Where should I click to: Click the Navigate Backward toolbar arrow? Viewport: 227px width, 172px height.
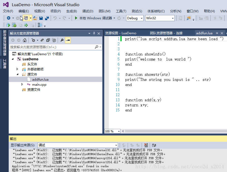[9, 18]
